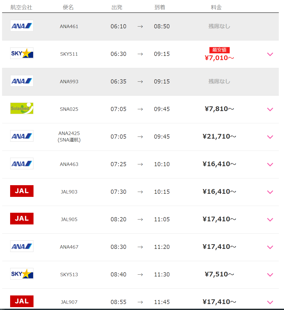
Task: Click the 料金 column header
Action: [216, 7]
